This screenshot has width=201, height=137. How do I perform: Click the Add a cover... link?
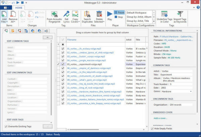(x=161, y=118)
